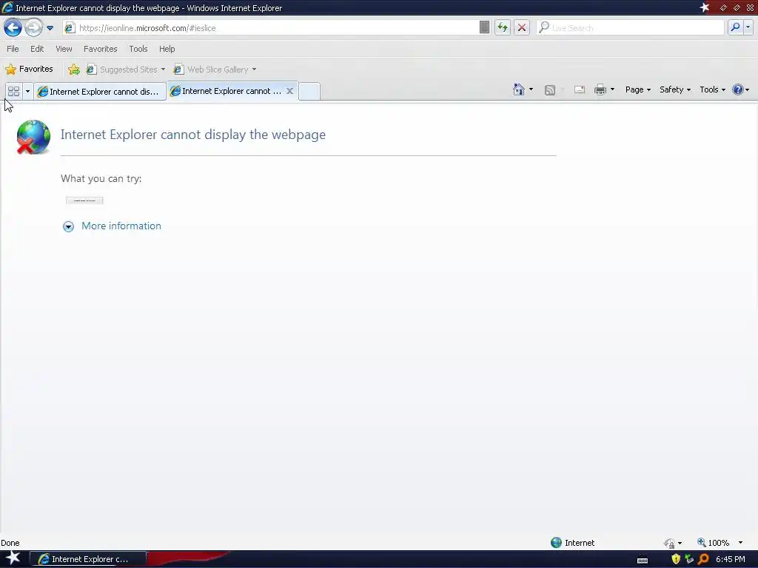Click the network connection tray icon

tap(689, 559)
